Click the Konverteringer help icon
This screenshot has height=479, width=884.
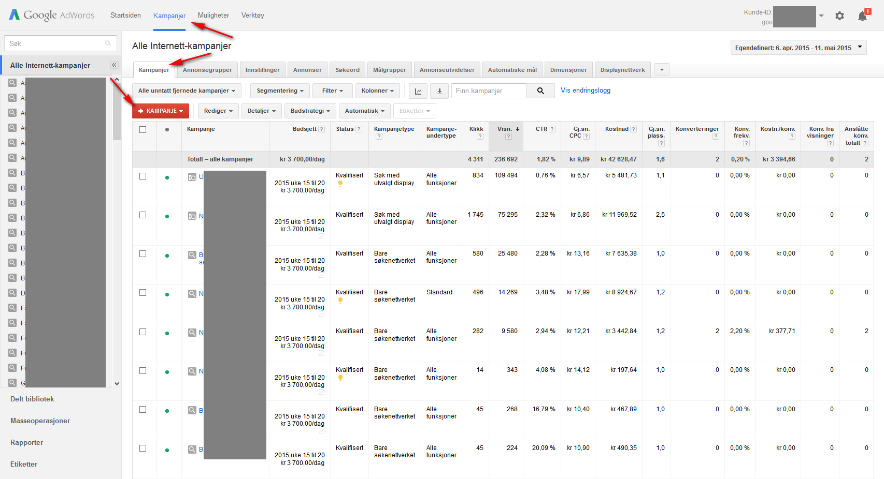[x=716, y=137]
